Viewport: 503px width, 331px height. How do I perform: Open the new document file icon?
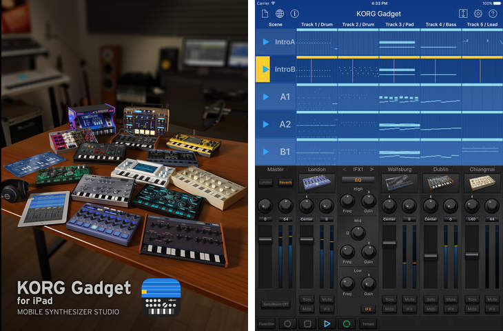click(x=265, y=14)
